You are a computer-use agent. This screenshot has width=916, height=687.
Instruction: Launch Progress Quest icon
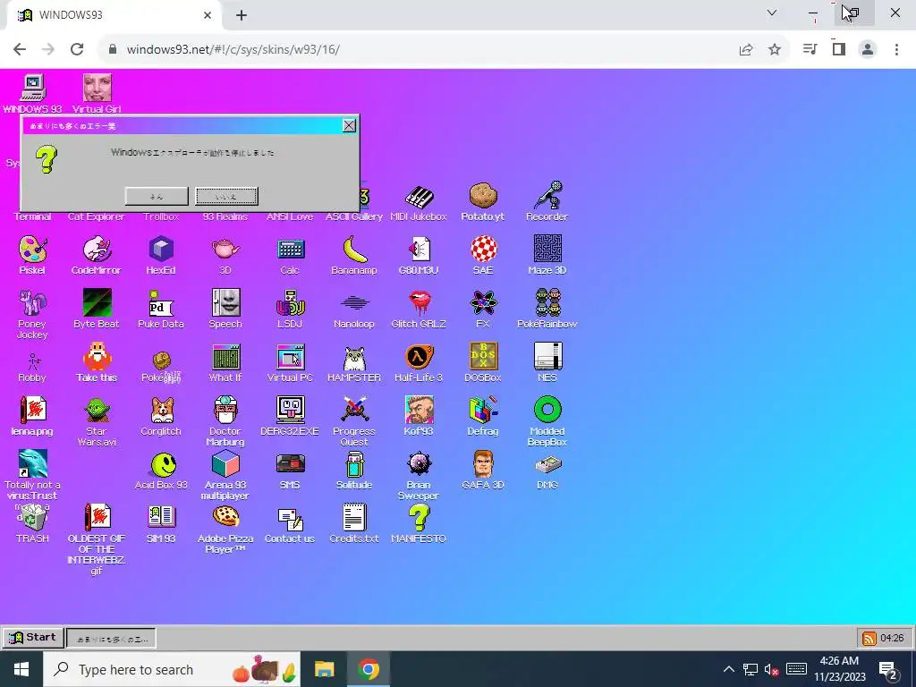pyautogui.click(x=354, y=411)
